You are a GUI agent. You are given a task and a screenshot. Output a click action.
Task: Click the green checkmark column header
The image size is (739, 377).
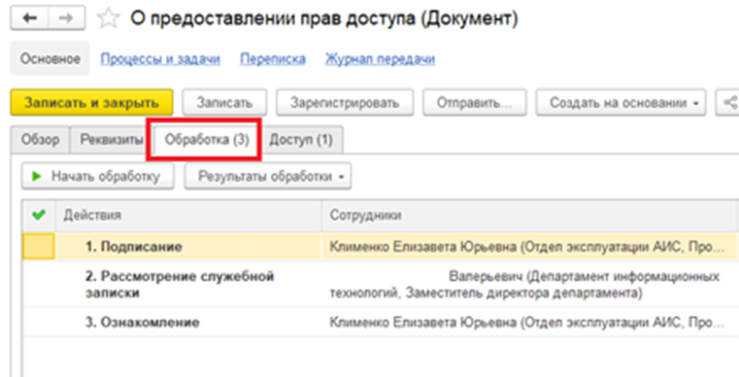39,215
